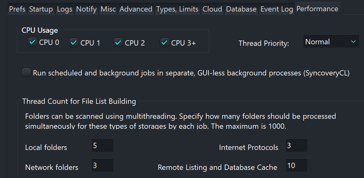Select the Notify tab
Screen dimensions: 364x178
click(x=86, y=9)
